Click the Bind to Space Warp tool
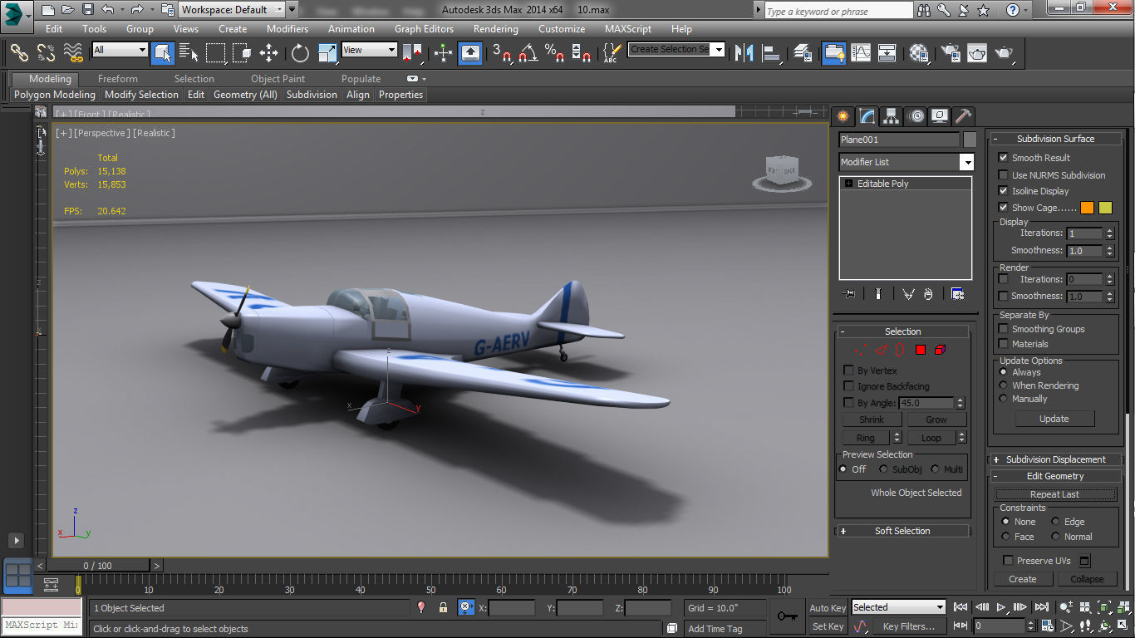1135x638 pixels. [73, 53]
